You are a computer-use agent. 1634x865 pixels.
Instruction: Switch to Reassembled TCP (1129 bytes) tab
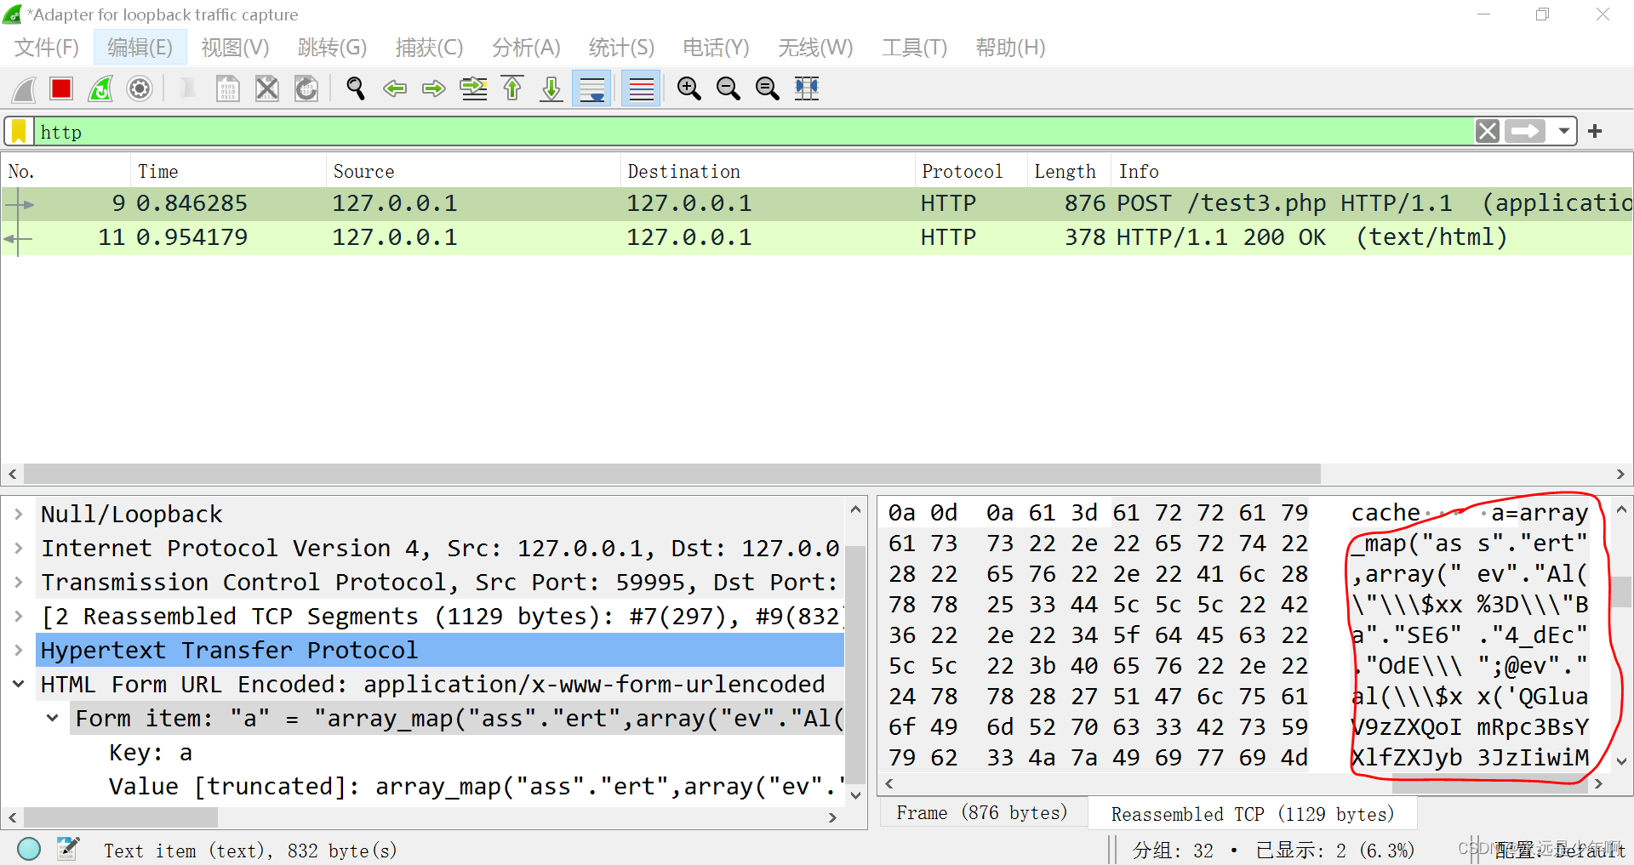coord(1253,814)
